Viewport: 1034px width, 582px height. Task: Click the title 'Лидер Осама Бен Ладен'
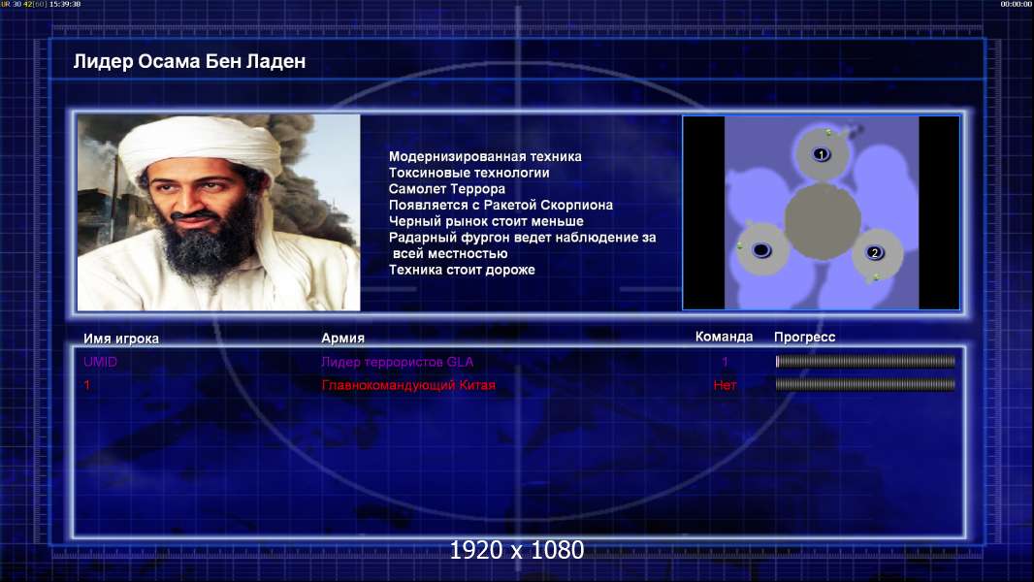tap(189, 61)
